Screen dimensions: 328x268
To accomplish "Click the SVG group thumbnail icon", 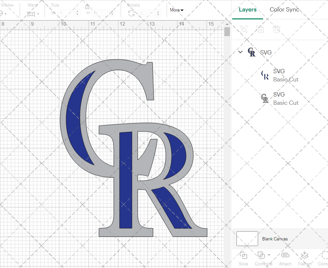I will click(251, 52).
